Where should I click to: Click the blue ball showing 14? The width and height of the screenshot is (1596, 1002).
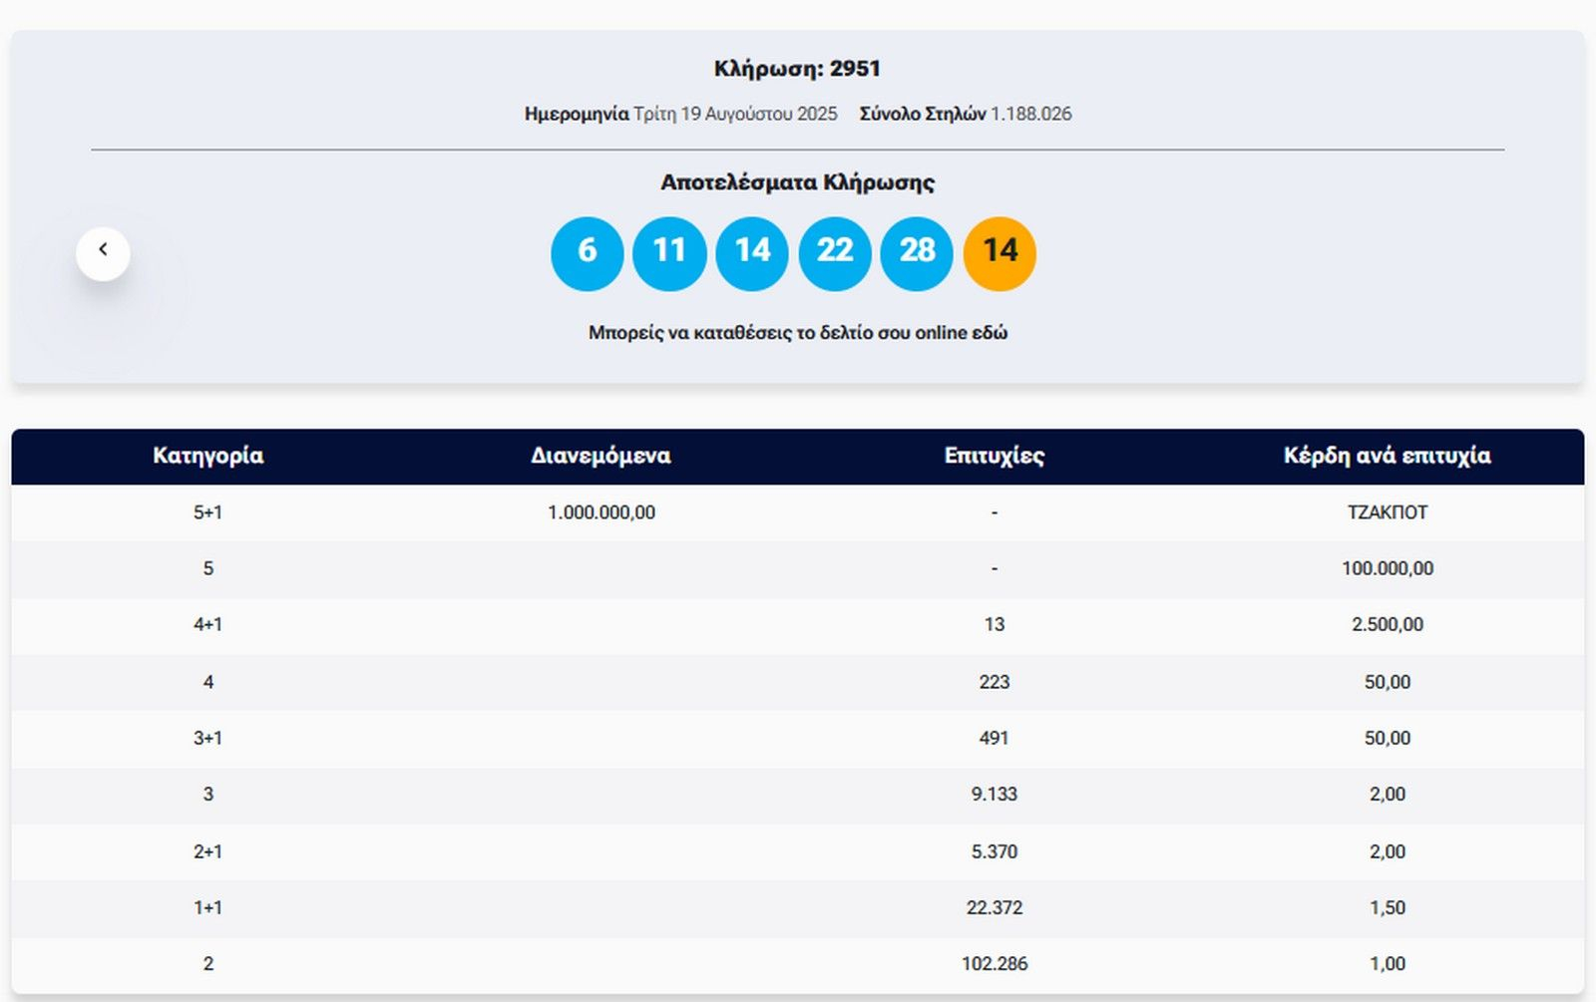(752, 253)
